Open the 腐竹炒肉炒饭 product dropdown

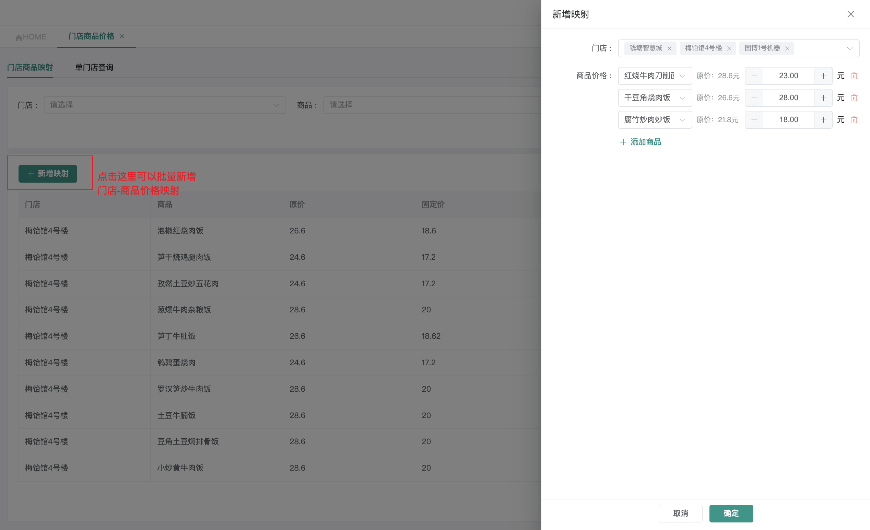tap(655, 119)
